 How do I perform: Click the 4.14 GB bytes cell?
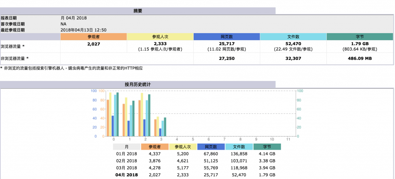pos(267,154)
